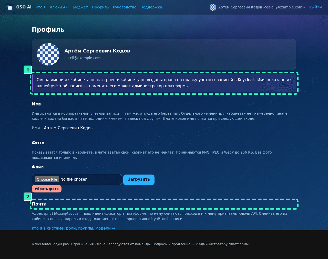Open the Руководство page
328x259 pixels.
(x=125, y=7)
